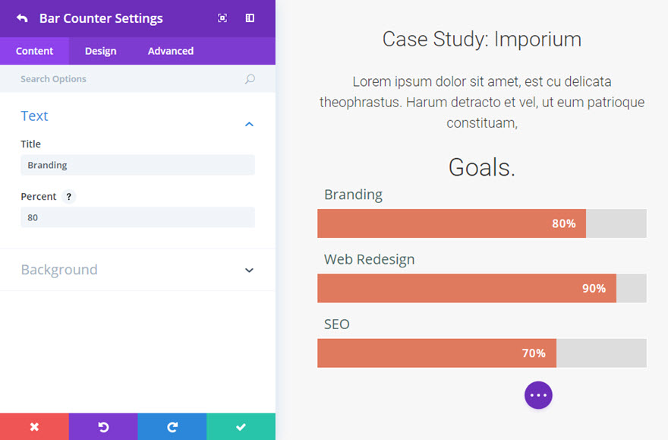Switch to the Design tab
668x440 pixels.
pyautogui.click(x=100, y=51)
